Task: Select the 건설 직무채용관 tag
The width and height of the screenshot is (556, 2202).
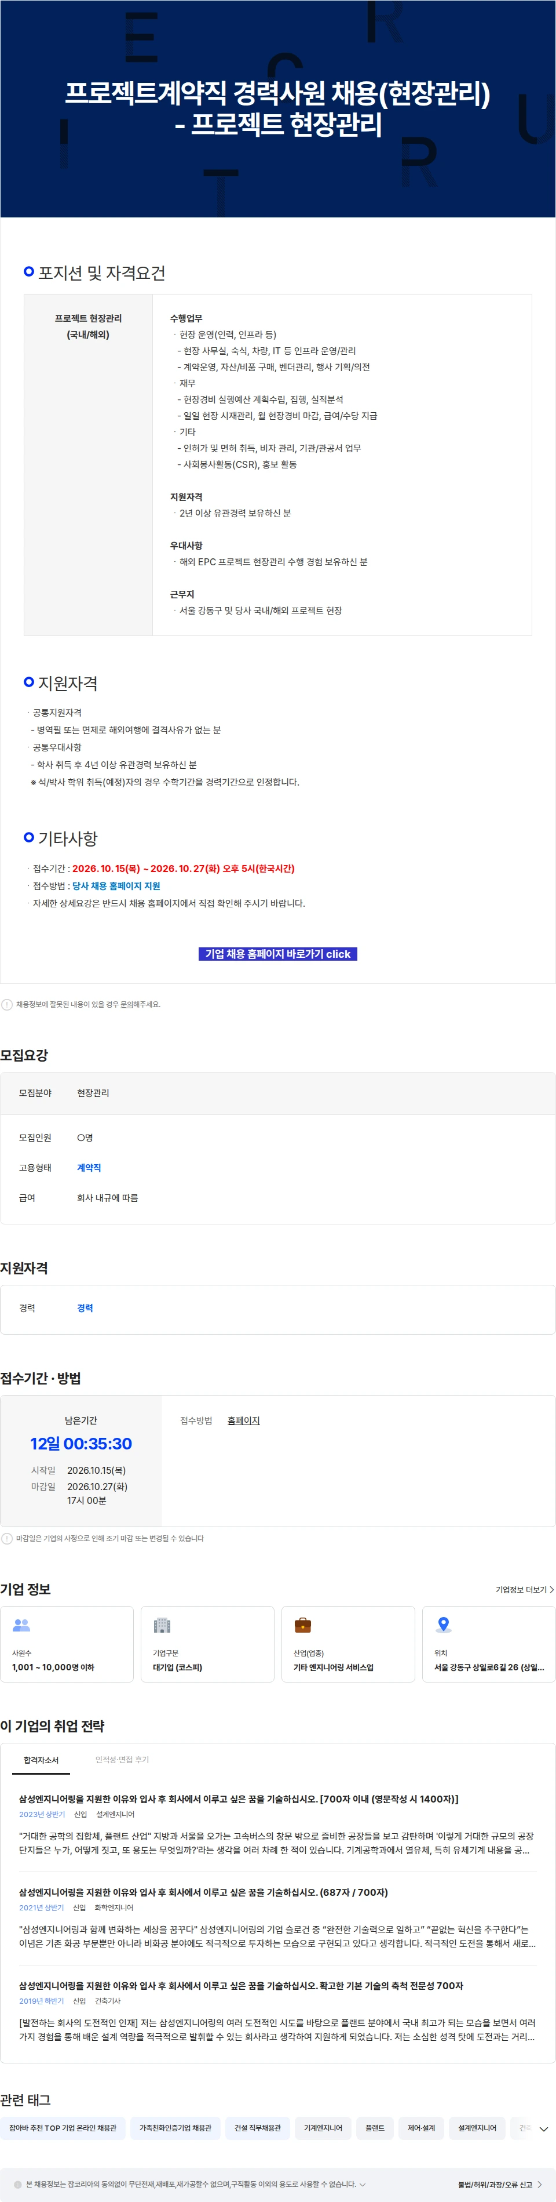Action: [x=257, y=2128]
